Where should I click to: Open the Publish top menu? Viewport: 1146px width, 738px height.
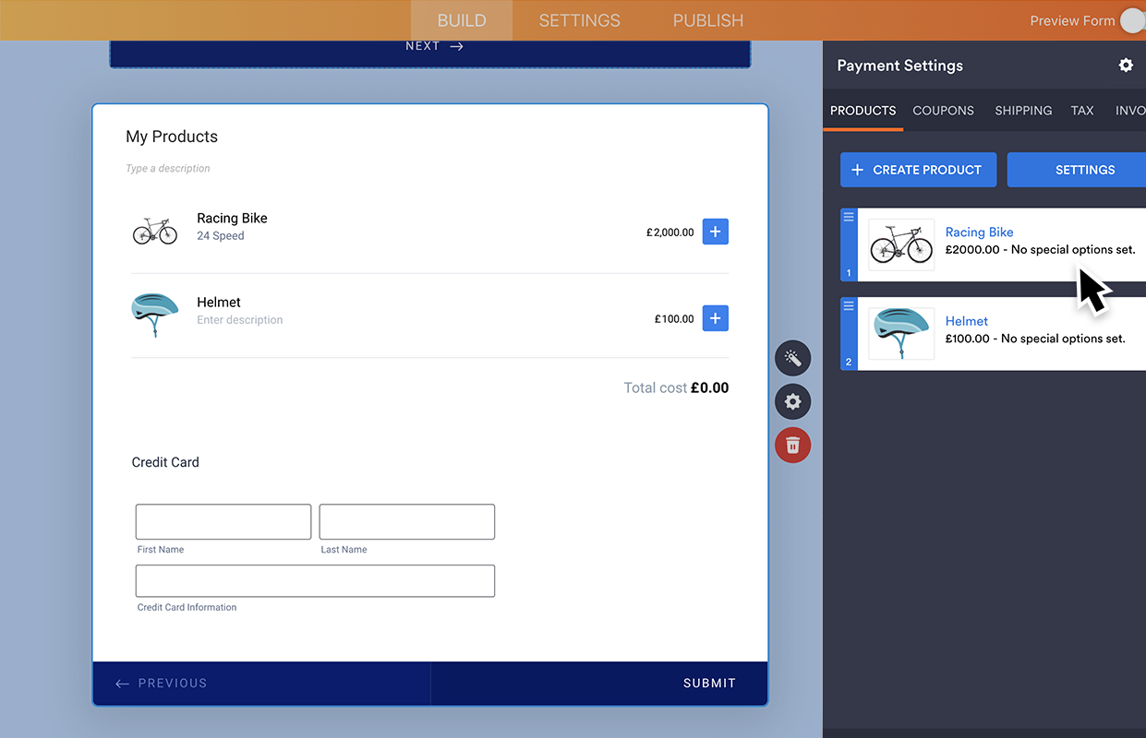[707, 20]
